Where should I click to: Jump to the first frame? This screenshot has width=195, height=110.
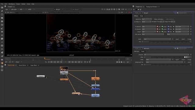[x=51, y=62]
